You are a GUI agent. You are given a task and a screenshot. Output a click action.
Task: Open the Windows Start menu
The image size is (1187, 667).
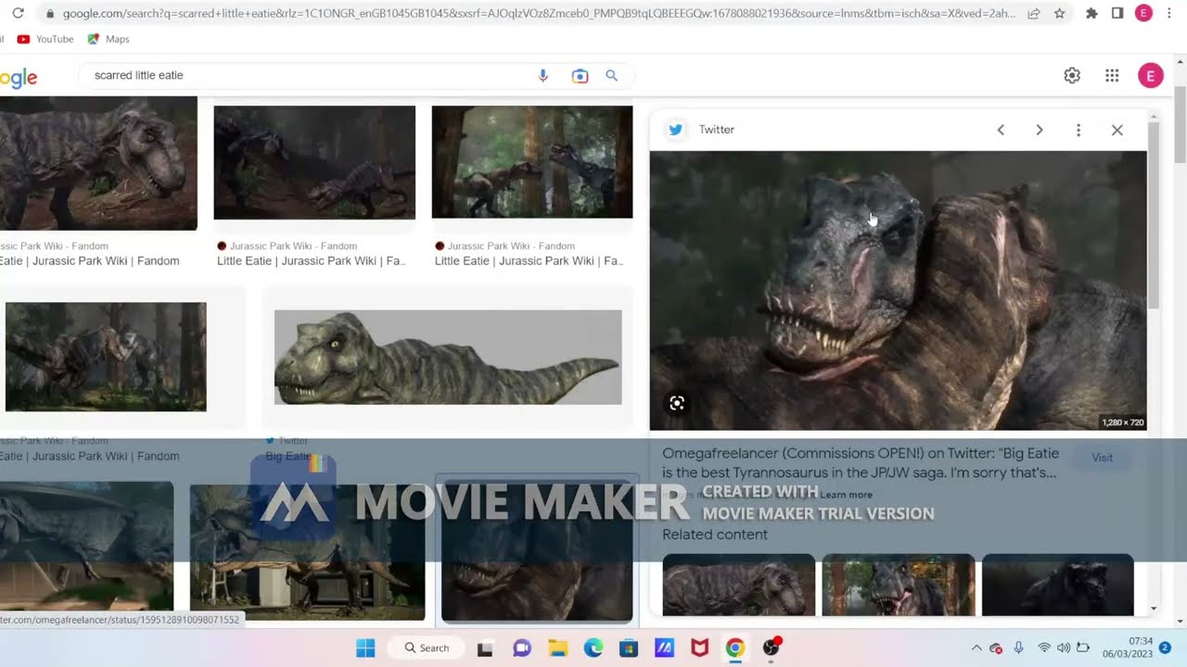coord(365,648)
